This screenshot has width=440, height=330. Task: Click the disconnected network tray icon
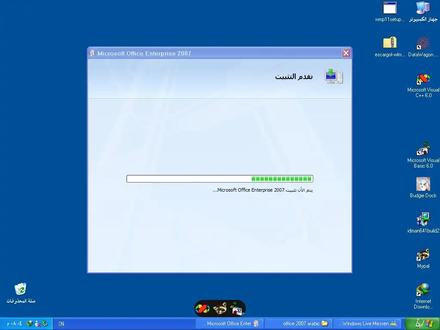tap(38, 324)
